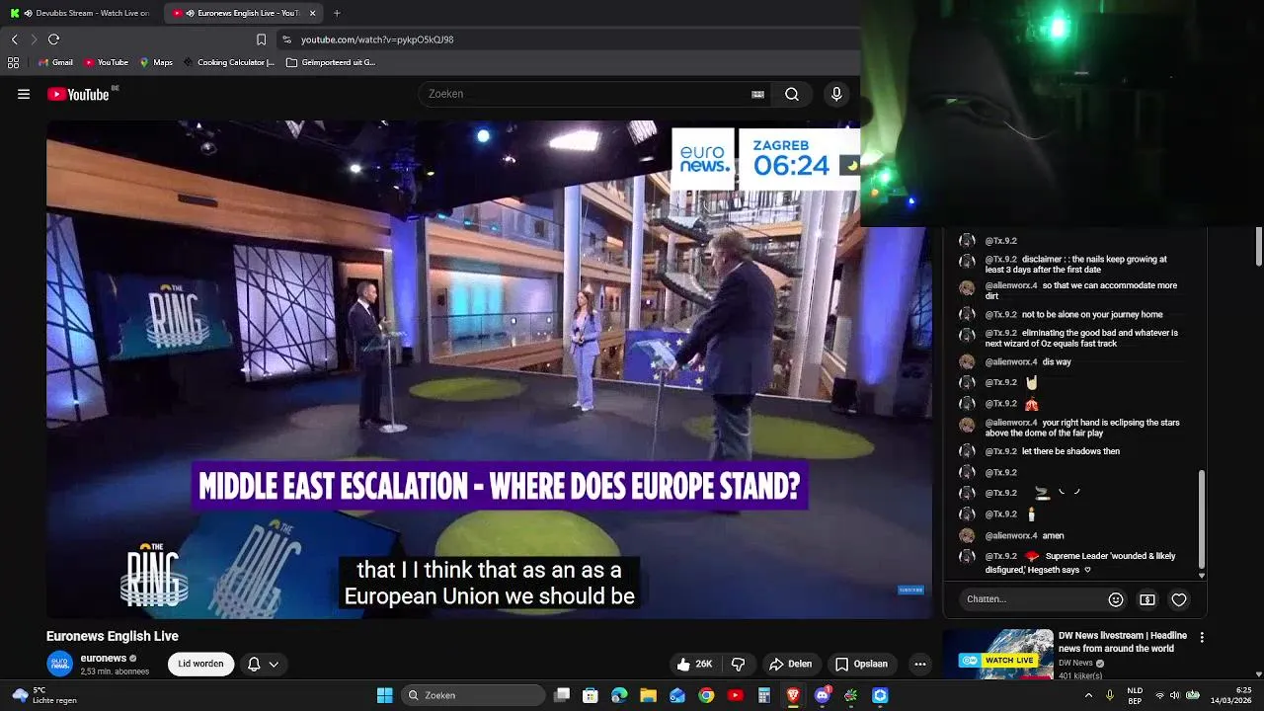Bookmark this page
Screen dimensions: 1264x711
coord(261,39)
